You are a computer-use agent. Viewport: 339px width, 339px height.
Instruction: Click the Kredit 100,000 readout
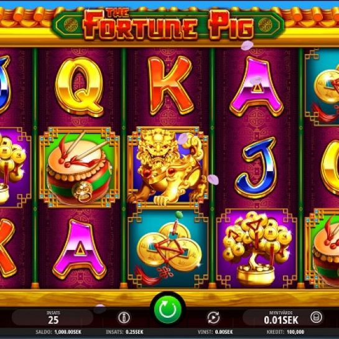(x=286, y=332)
